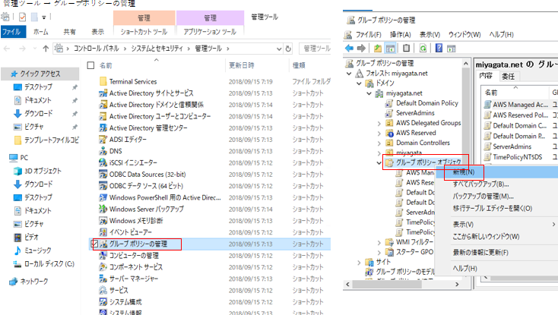Image resolution: width=558 pixels, height=315 pixels.
Task: Click コントロール パネル in the address path
Action: [96, 49]
